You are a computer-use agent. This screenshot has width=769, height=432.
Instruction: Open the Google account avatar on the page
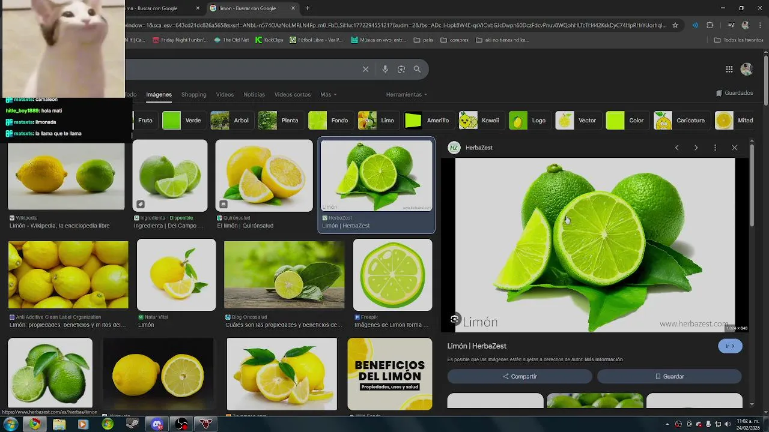746,69
